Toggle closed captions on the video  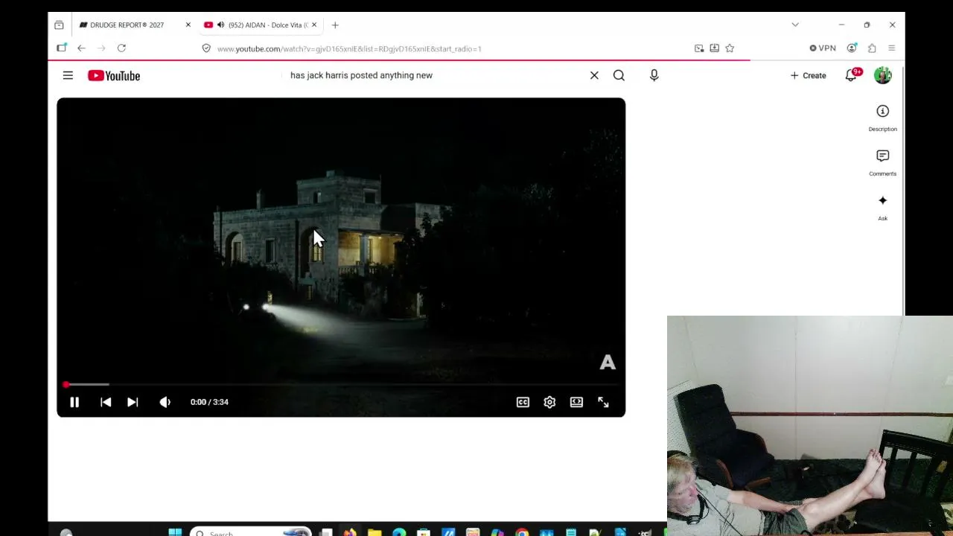523,402
